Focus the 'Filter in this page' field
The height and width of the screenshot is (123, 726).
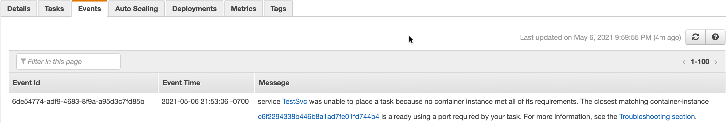tap(68, 61)
